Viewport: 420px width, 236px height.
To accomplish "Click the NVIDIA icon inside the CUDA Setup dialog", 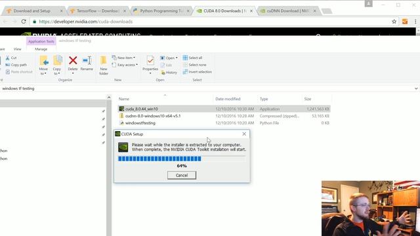I will pos(123,147).
